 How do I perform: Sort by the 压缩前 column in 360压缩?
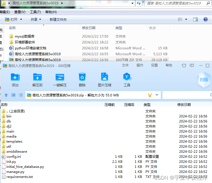(x=110, y=105)
